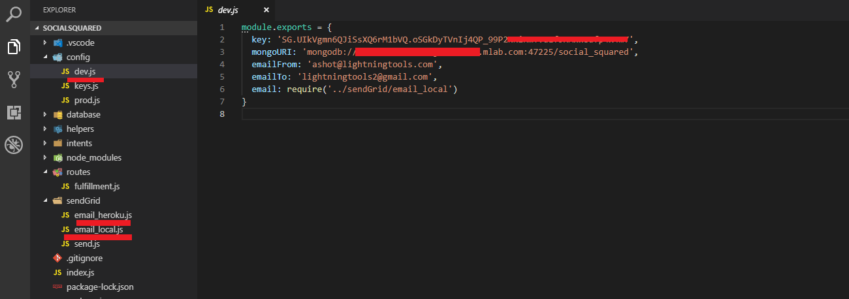Collapse the sendGrid folder
849x299 pixels.
(x=45, y=200)
